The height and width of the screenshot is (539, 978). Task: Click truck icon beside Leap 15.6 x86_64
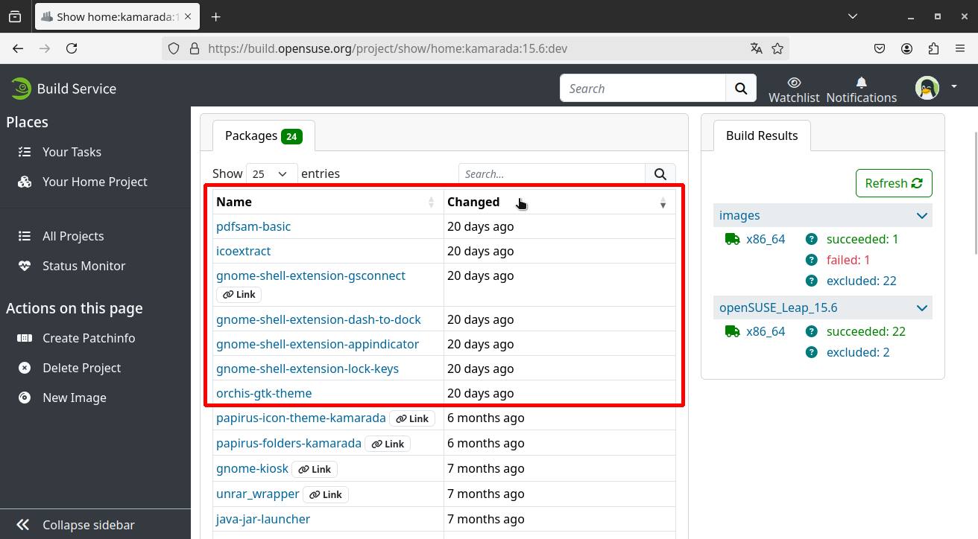[732, 331]
